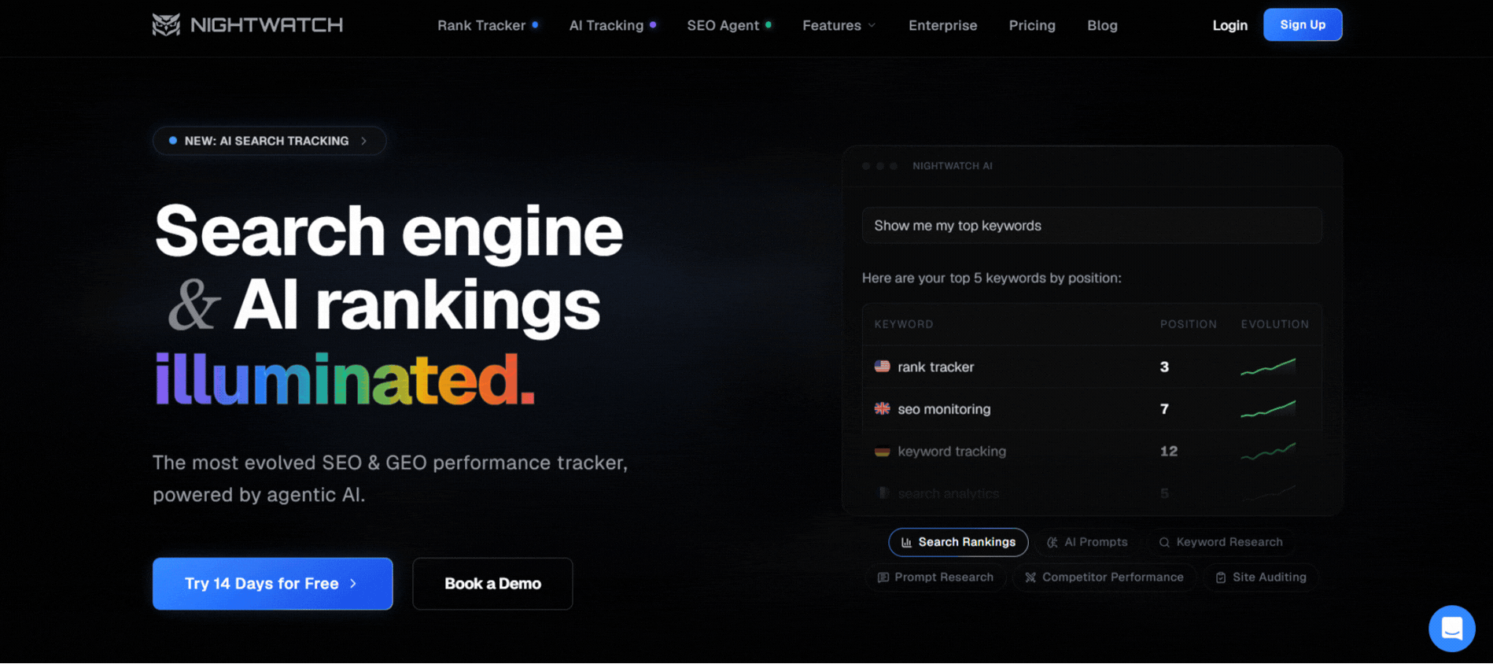Click 'Here are your top 5 keywords' text
Screen dimensions: 1493x664
click(991, 278)
